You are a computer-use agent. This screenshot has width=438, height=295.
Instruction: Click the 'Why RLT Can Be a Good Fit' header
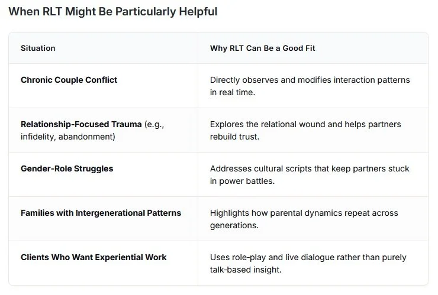[262, 48]
